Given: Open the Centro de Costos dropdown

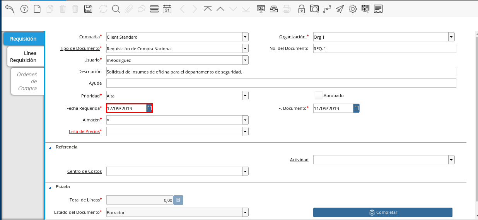Looking at the screenshot, I should click(x=245, y=171).
